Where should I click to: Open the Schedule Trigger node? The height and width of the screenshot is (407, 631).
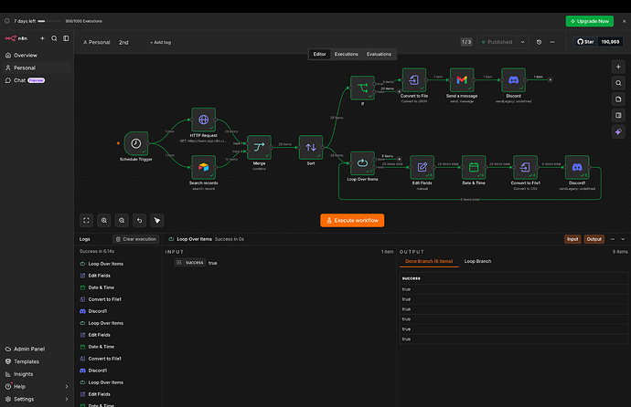click(x=136, y=143)
